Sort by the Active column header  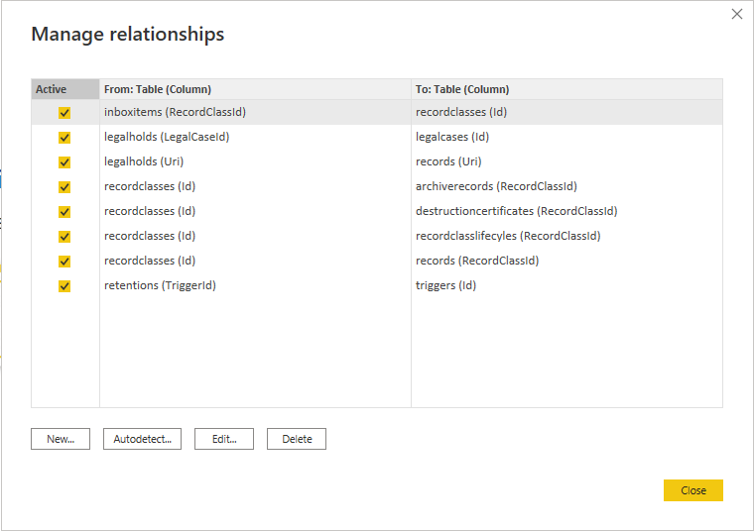point(65,89)
